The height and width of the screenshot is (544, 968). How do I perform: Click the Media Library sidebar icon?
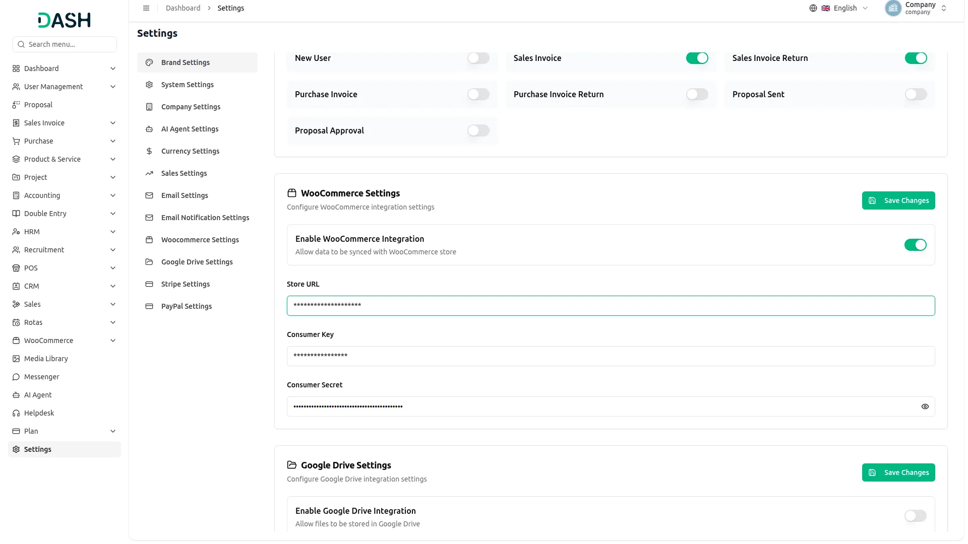(x=16, y=359)
